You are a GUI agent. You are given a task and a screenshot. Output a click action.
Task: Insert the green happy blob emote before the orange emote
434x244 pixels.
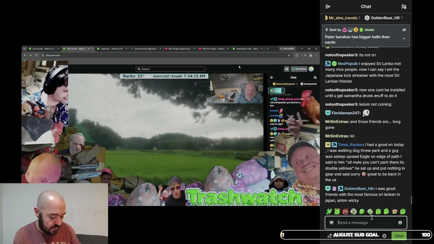coord(386,211)
